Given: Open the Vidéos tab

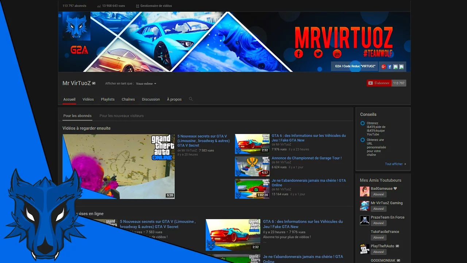Looking at the screenshot, I should (x=88, y=99).
